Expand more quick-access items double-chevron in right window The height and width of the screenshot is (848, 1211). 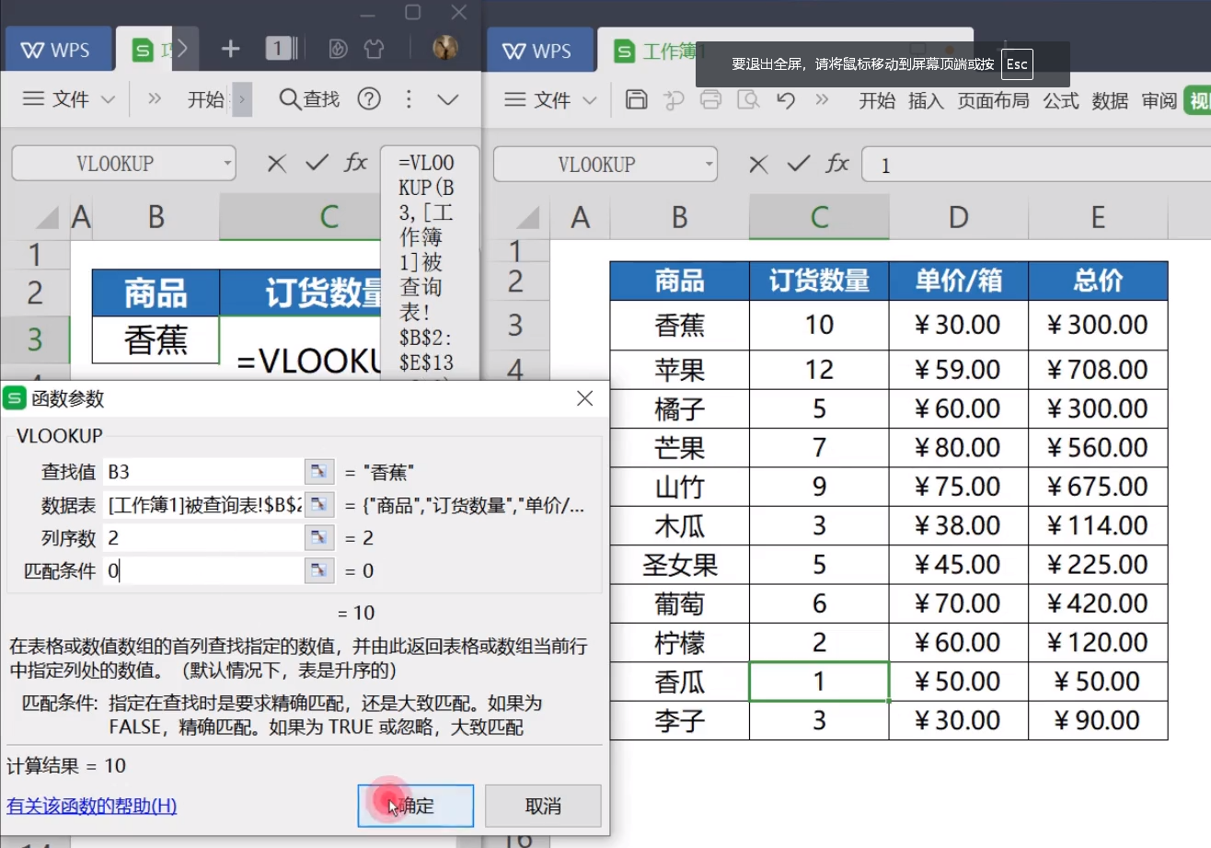(822, 99)
